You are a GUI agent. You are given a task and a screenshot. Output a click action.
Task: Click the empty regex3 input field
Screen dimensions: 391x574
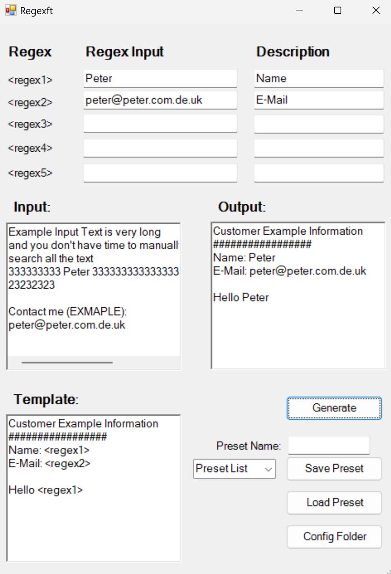160,123
